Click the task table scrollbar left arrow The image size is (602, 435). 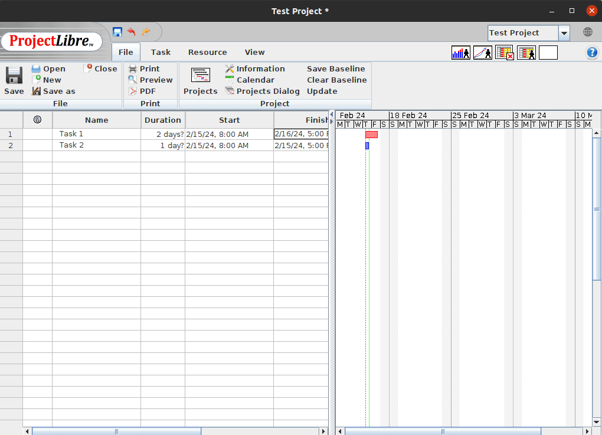pos(27,431)
